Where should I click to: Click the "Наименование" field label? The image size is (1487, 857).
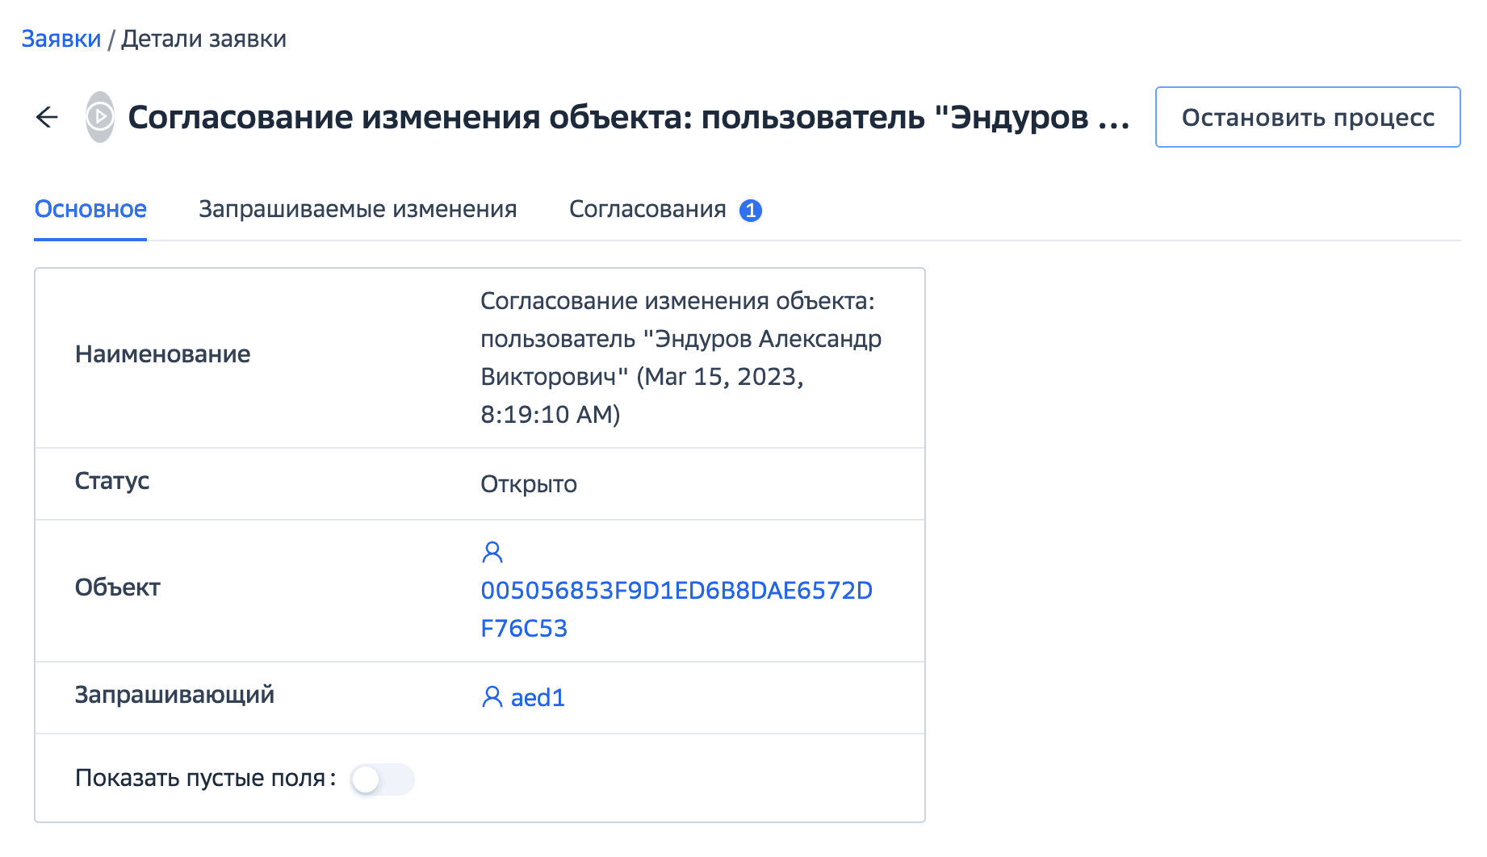[162, 354]
